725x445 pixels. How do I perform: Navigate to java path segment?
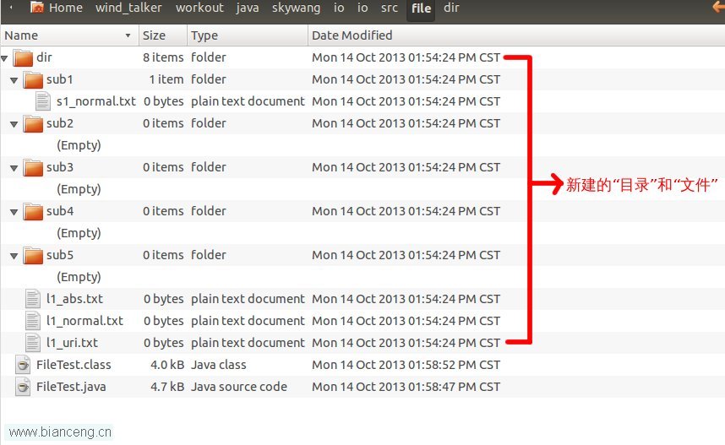tap(248, 8)
